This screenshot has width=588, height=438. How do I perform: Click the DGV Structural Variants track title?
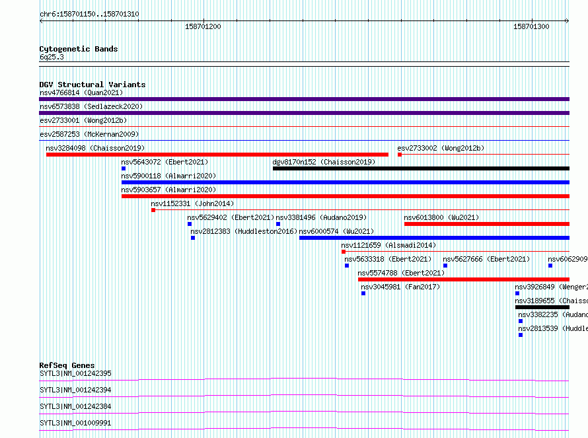92,85
